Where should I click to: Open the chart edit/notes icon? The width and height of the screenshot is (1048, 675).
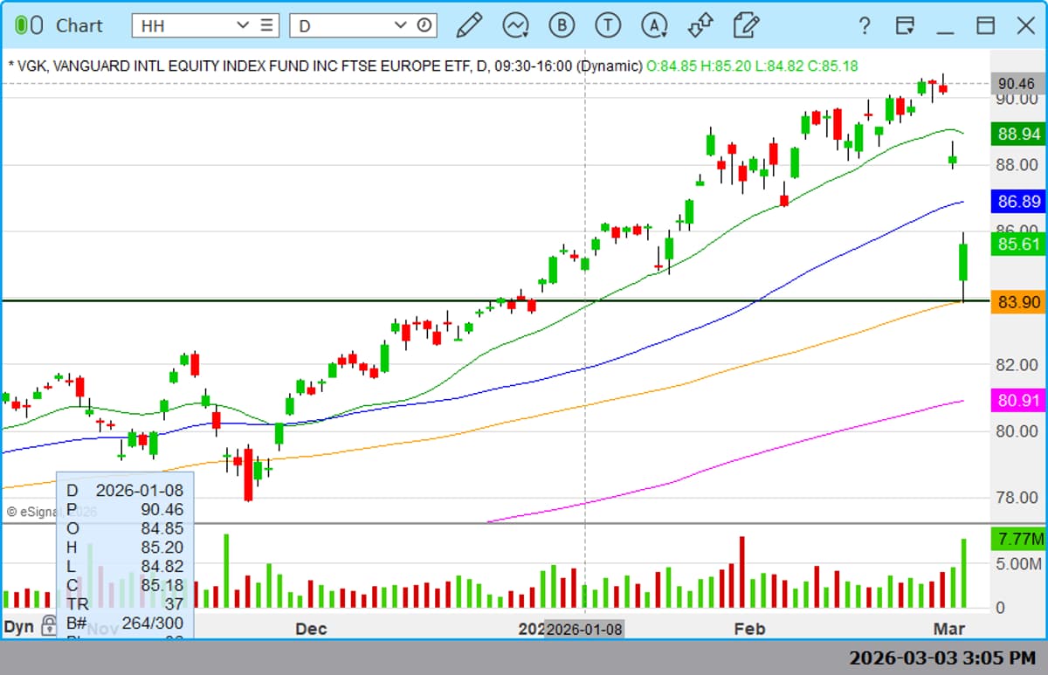pyautogui.click(x=747, y=26)
